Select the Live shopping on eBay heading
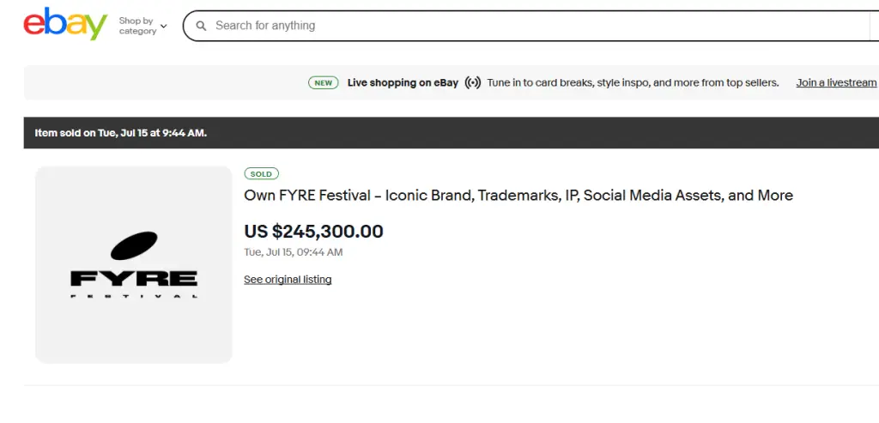 pos(403,83)
